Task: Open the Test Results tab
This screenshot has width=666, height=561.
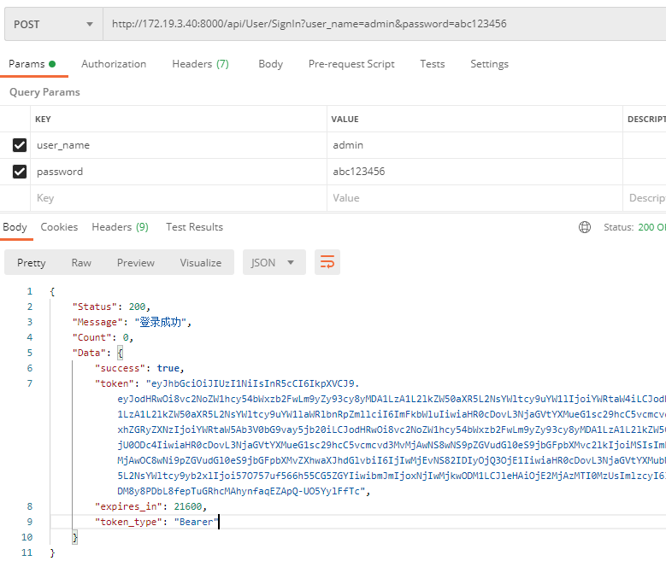Action: click(194, 227)
